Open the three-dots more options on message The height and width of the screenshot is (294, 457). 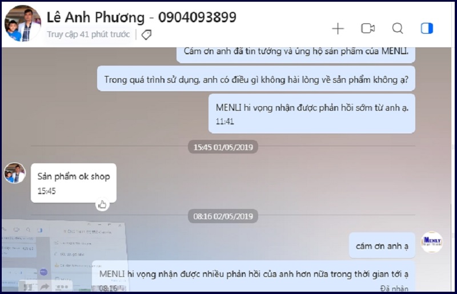coord(62,287)
